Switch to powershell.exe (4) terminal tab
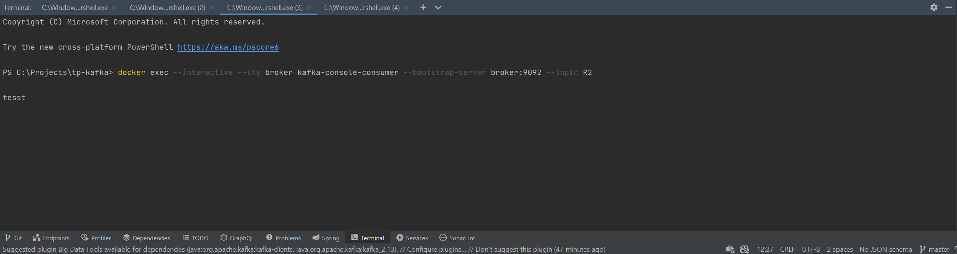 click(362, 7)
